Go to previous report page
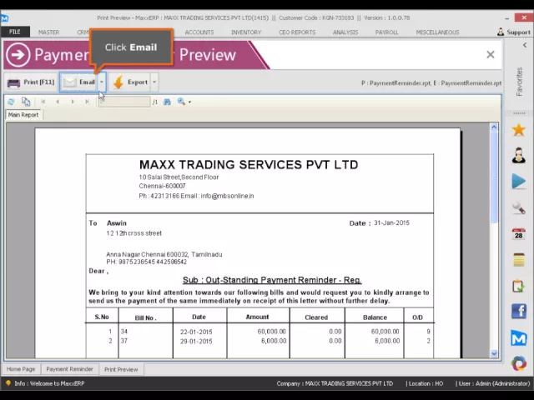This screenshot has width=534, height=400. coord(58,102)
